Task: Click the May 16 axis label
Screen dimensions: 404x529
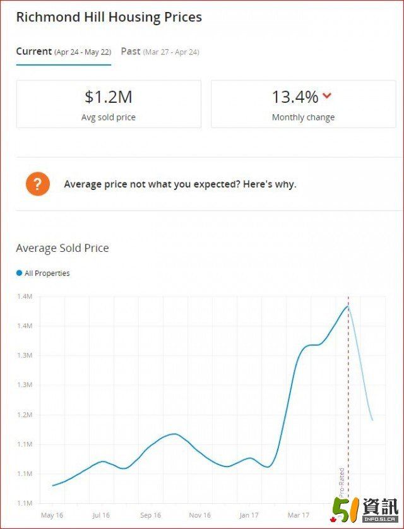Action: tap(52, 515)
